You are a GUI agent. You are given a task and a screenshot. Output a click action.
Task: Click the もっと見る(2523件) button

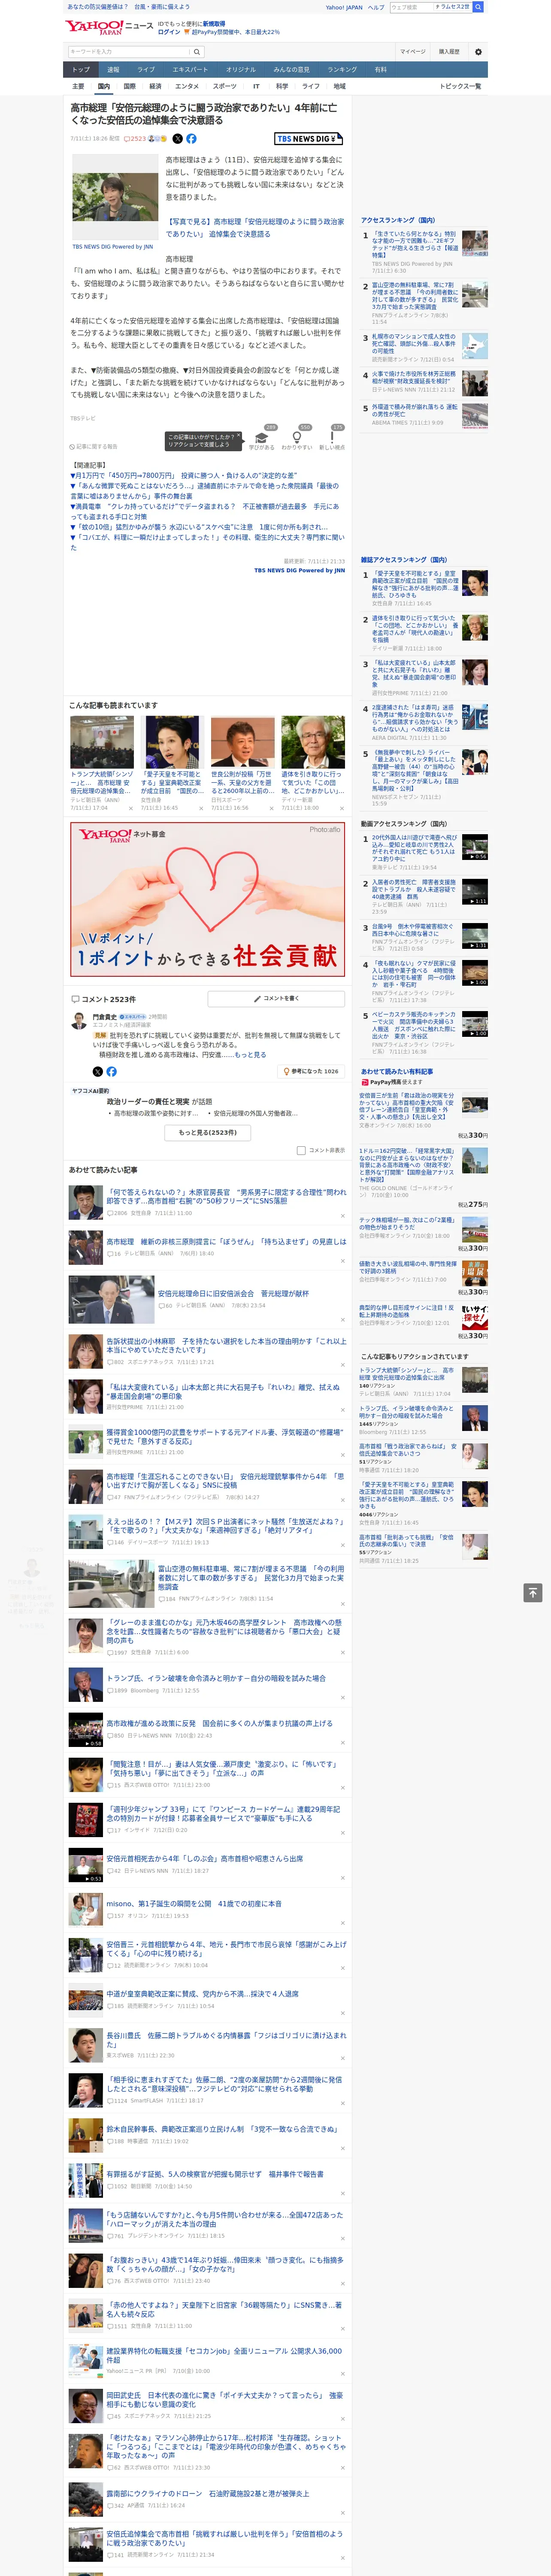point(208,1133)
